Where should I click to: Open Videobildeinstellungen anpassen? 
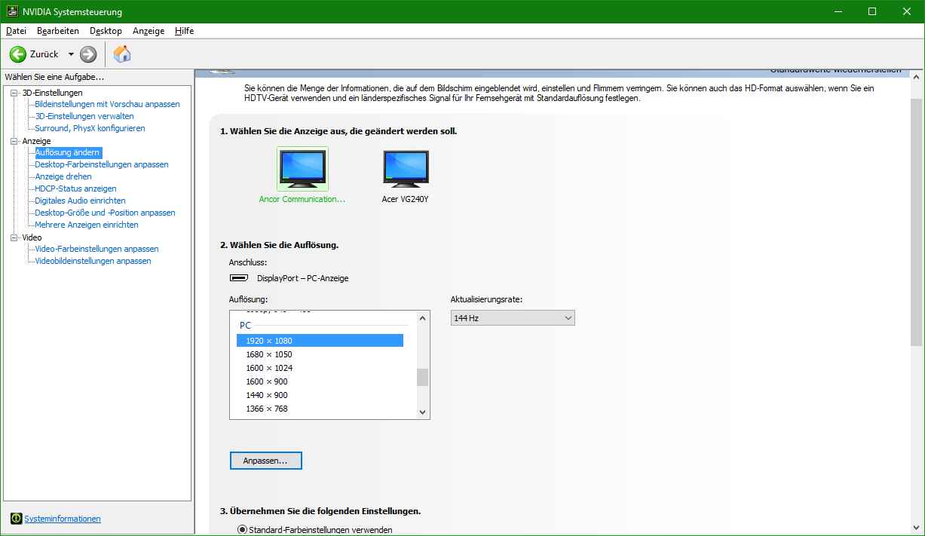pyautogui.click(x=93, y=261)
